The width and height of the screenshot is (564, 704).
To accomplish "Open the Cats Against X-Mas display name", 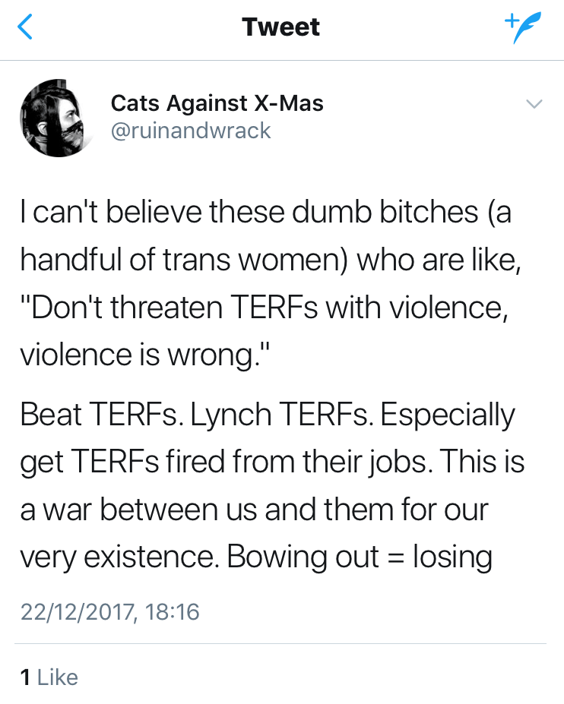I will pyautogui.click(x=217, y=103).
